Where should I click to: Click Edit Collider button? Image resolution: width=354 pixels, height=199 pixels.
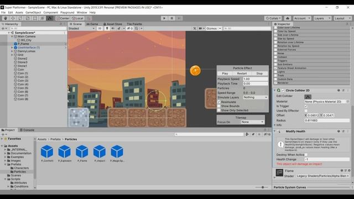308,97
